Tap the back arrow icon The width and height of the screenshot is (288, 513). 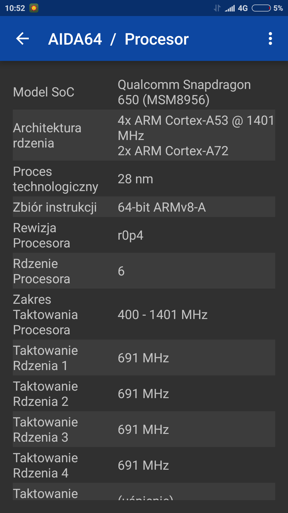point(23,39)
